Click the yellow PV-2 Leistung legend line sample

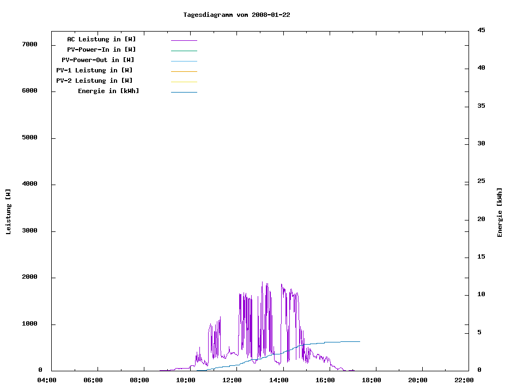pyautogui.click(x=184, y=82)
